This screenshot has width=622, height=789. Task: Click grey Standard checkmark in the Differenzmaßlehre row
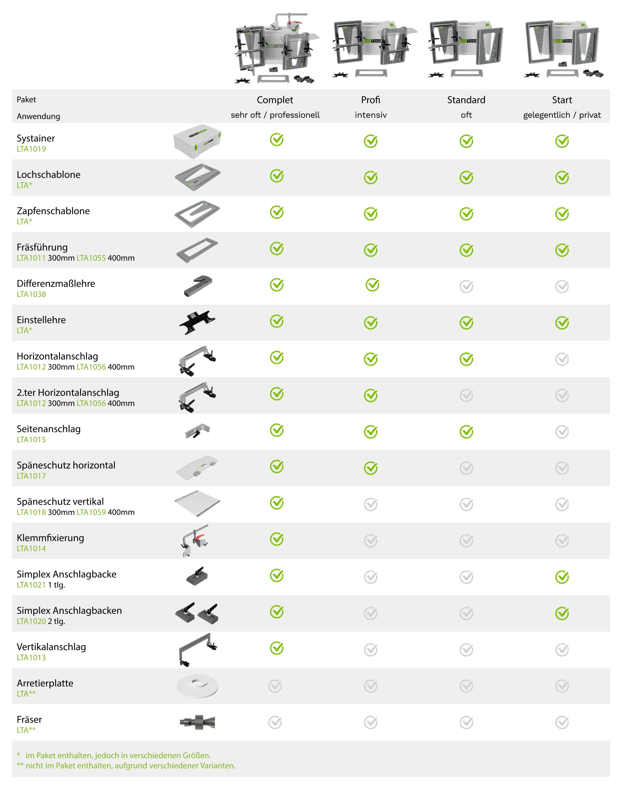click(466, 287)
